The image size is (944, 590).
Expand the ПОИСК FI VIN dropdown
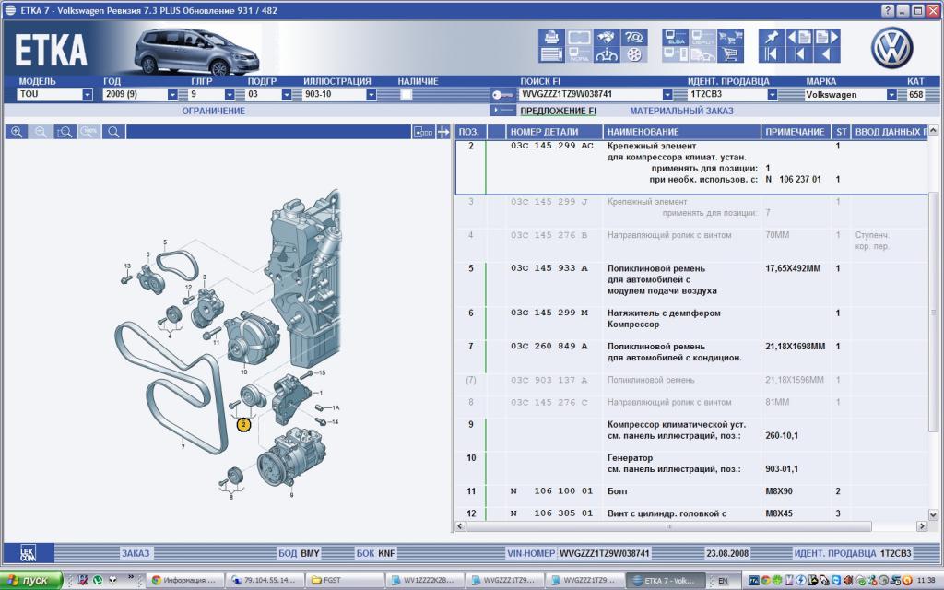pyautogui.click(x=667, y=95)
